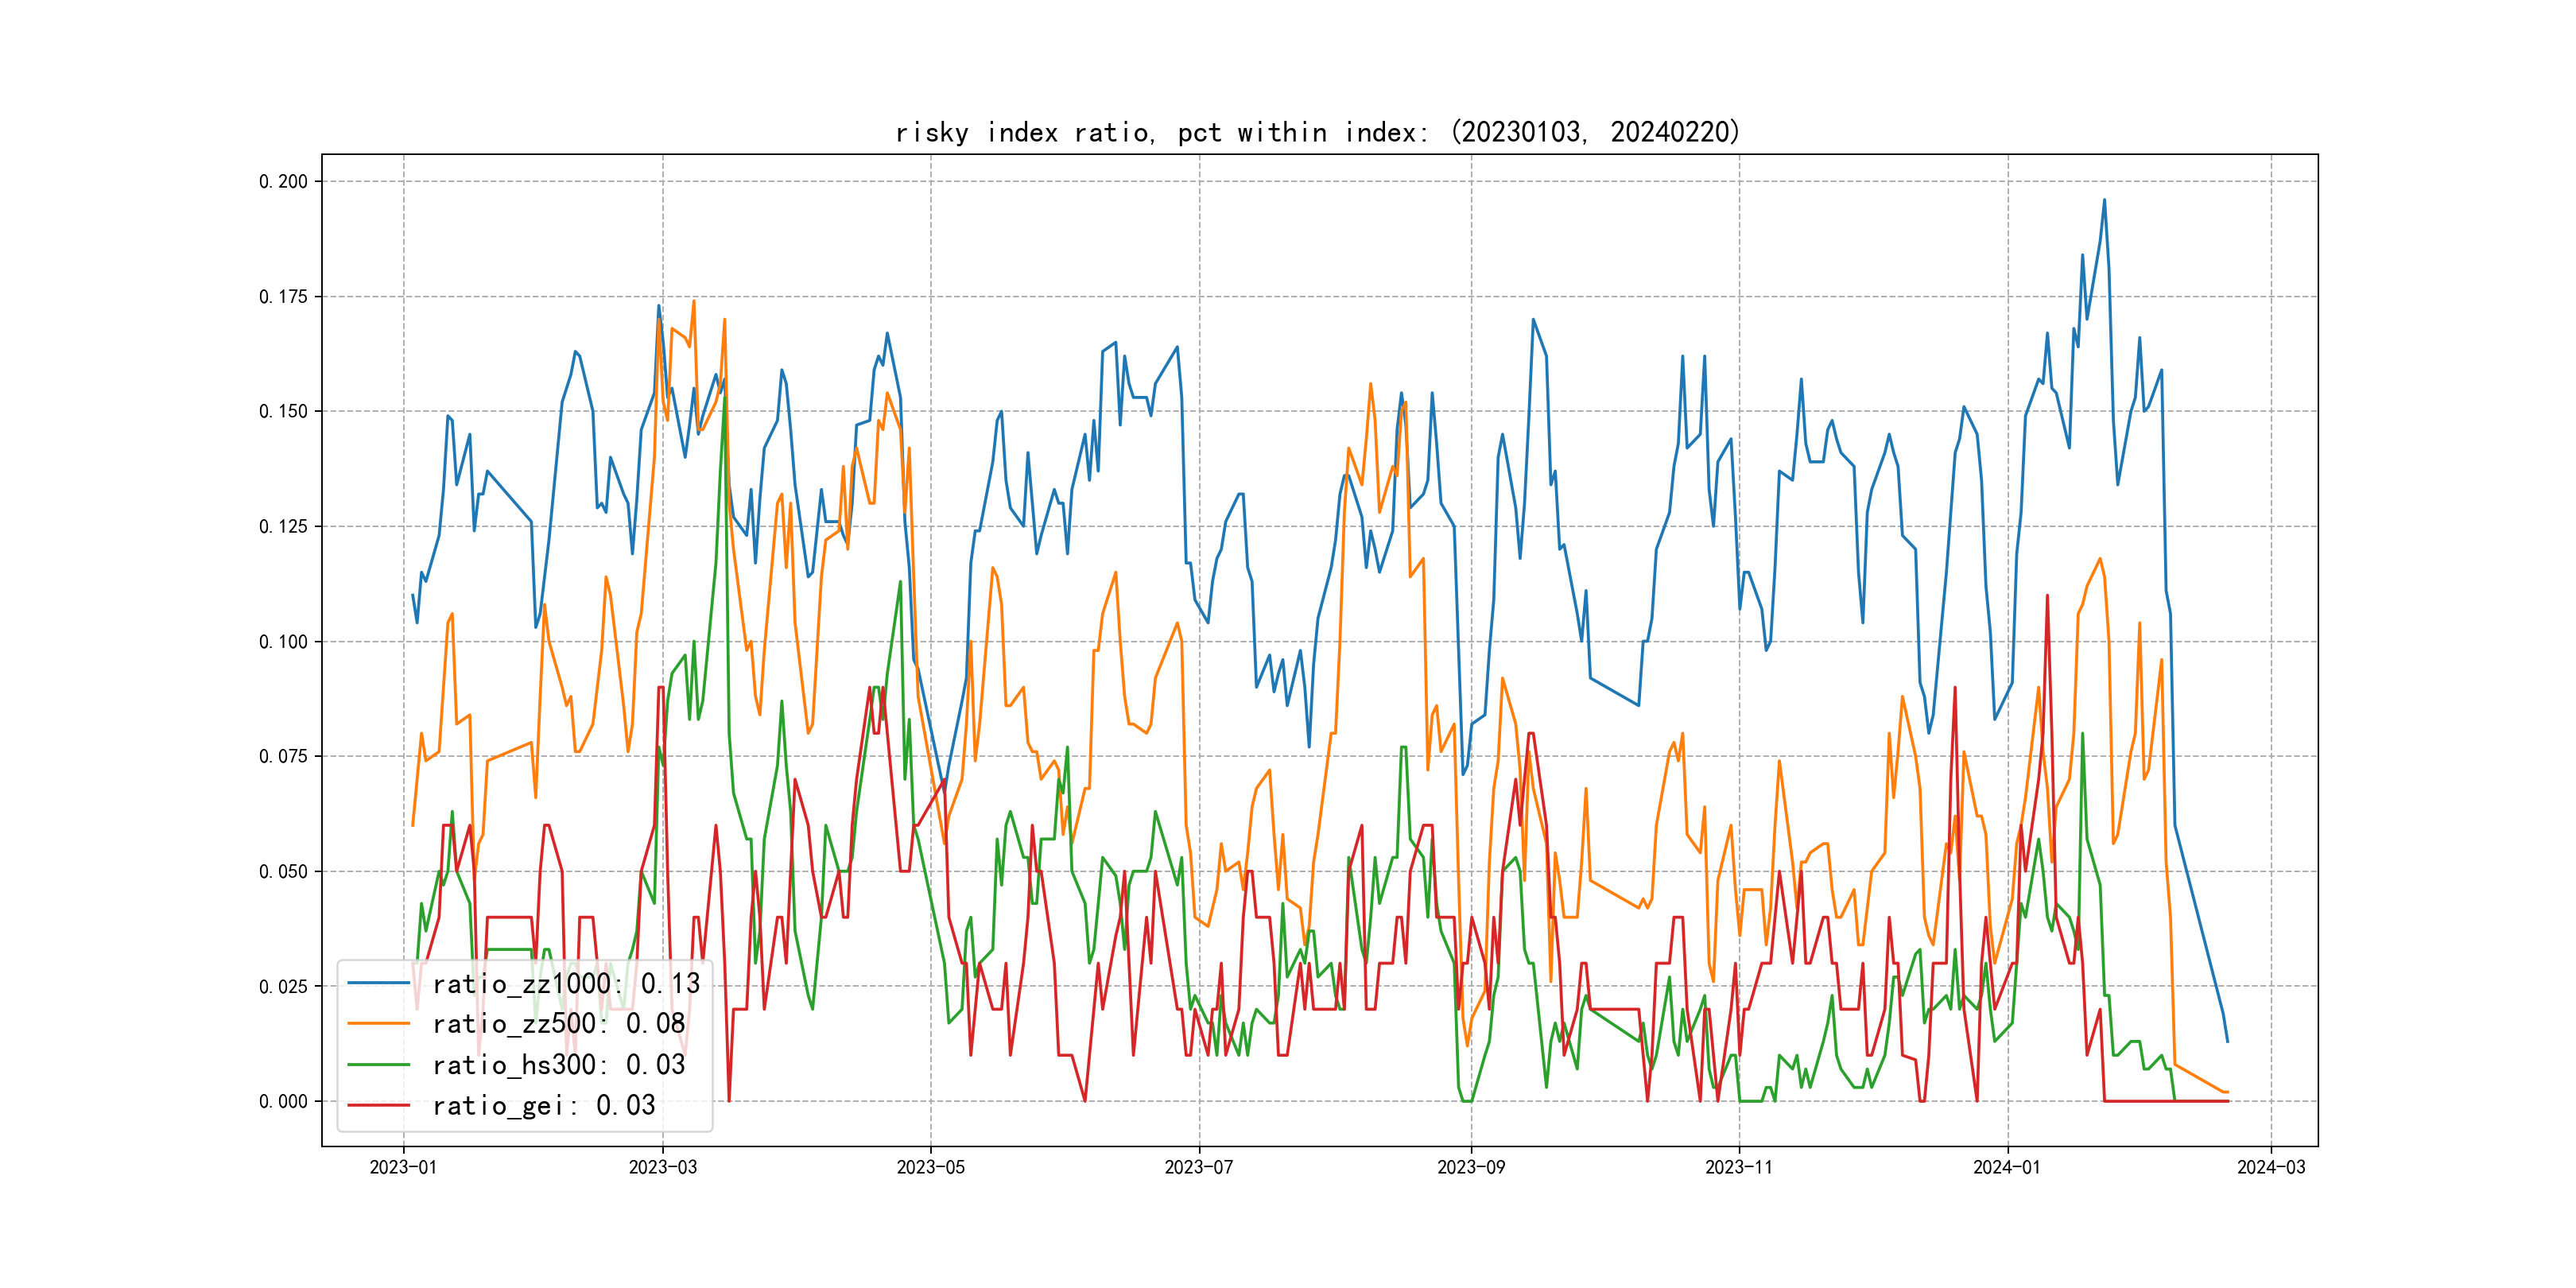Click the 2023-09 x-axis label
This screenshot has height=1288, width=2576.
1470,1168
